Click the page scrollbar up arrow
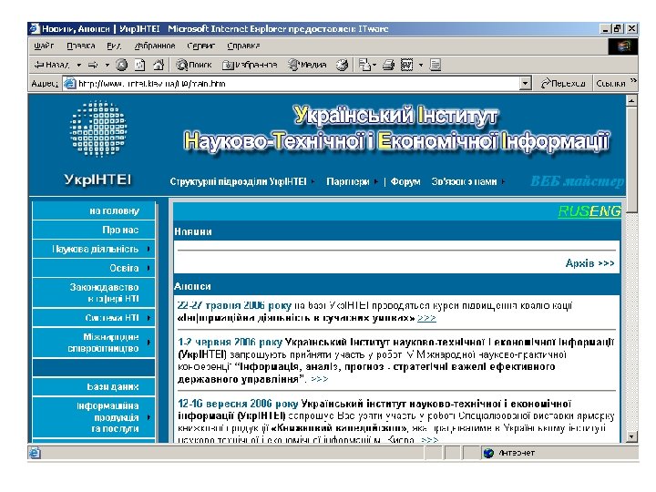This screenshot has height=492, width=656. coord(631,100)
